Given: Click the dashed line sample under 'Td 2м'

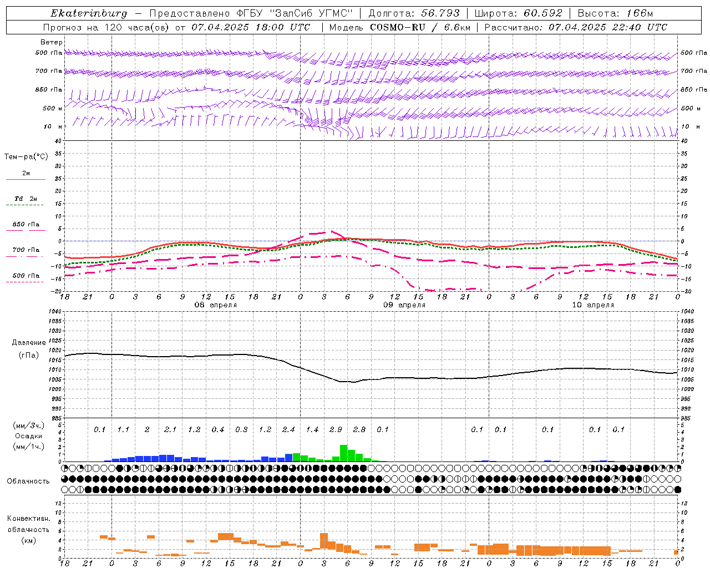Looking at the screenshot, I should 25,205.
